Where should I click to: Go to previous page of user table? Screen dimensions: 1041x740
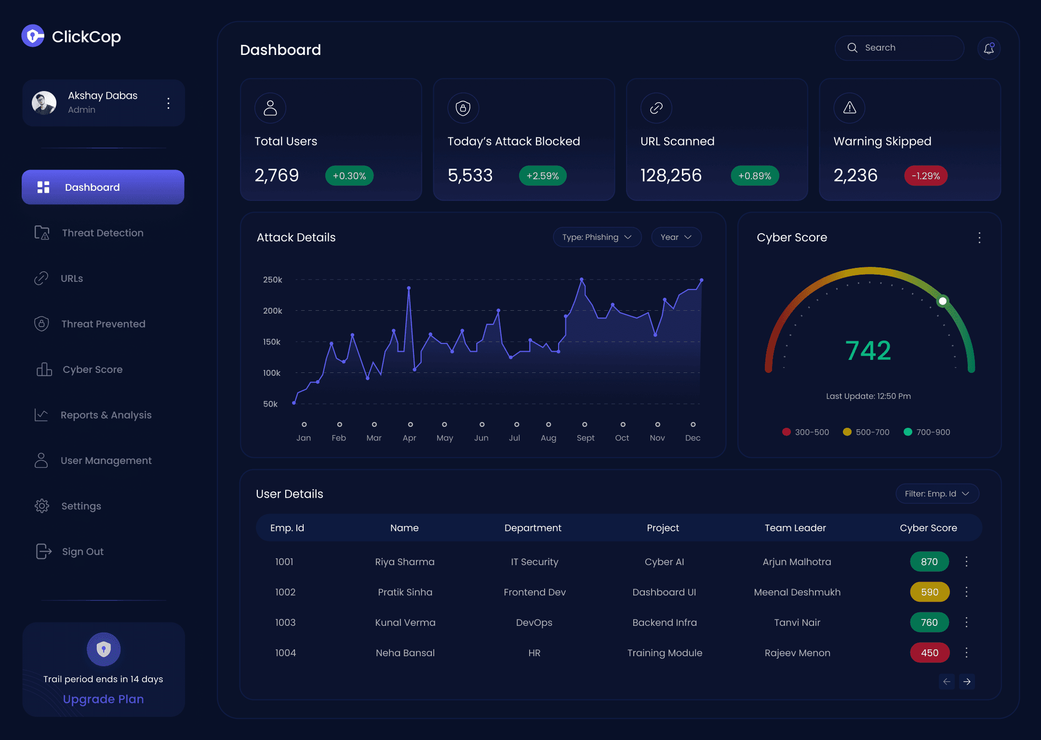pos(947,681)
